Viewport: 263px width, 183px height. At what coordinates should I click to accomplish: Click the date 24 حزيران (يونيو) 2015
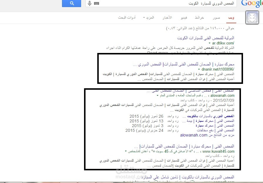coord(144,130)
